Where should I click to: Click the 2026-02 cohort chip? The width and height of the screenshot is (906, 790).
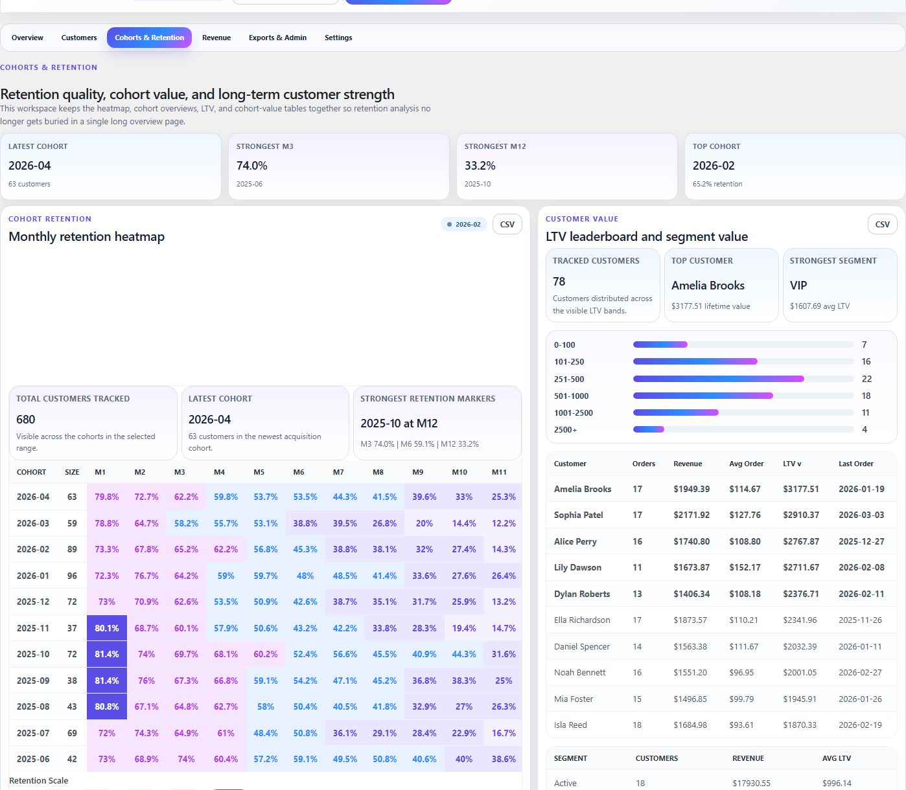coord(464,224)
